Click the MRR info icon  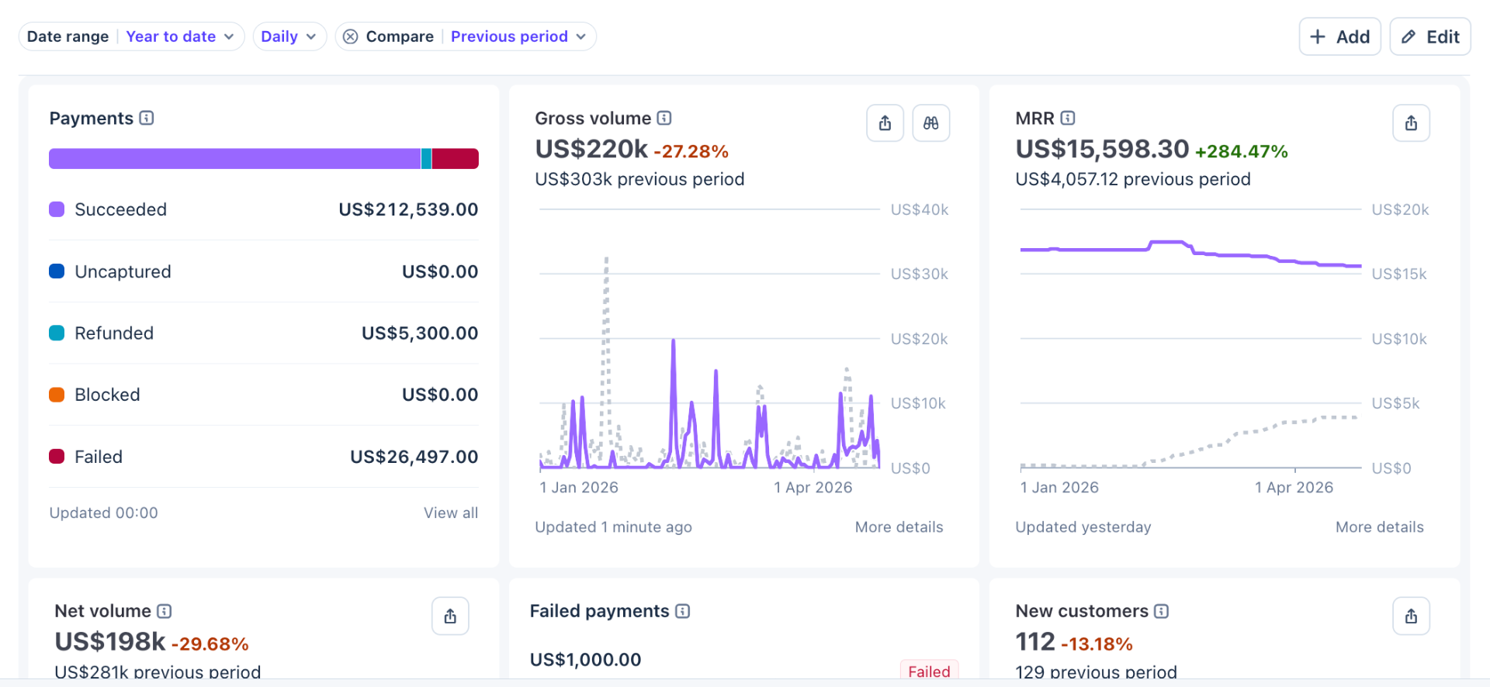[x=1068, y=118]
